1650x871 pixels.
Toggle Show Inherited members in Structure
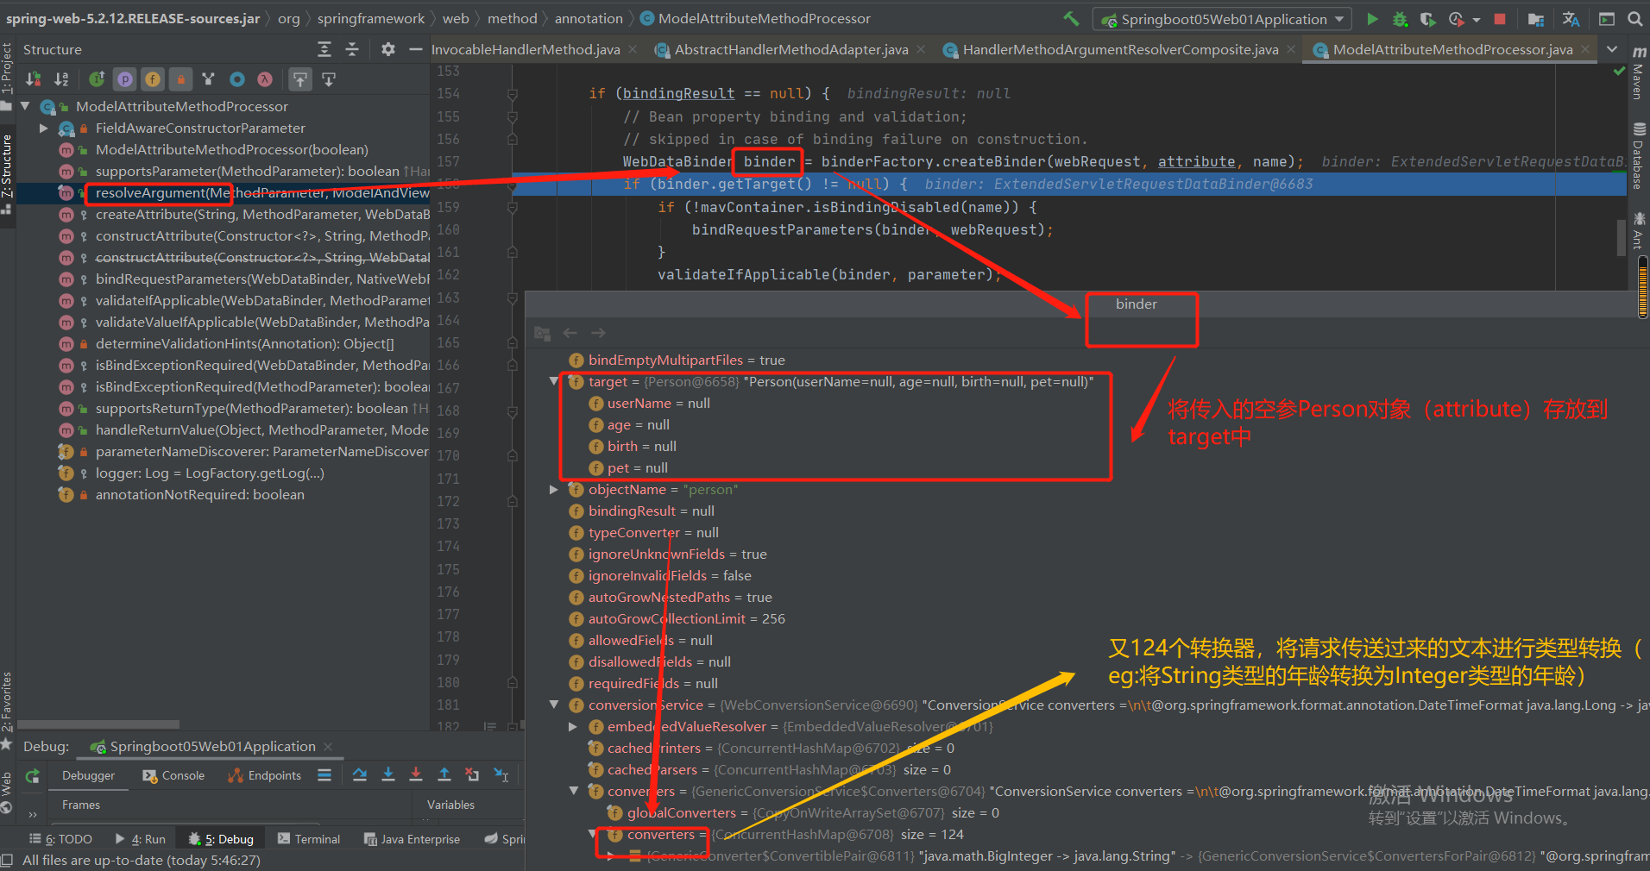[x=97, y=79]
